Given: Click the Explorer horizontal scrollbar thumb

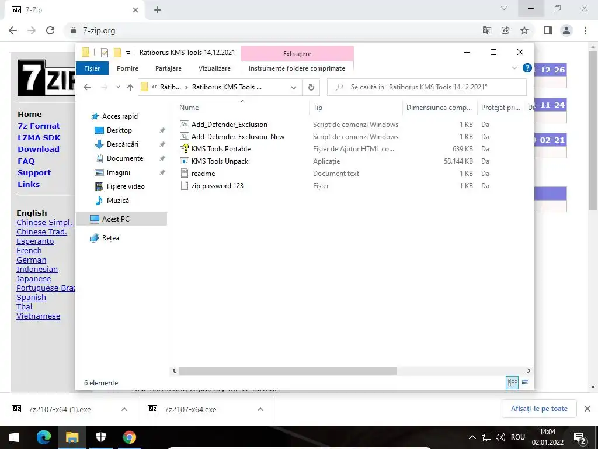Looking at the screenshot, I should 288,371.
